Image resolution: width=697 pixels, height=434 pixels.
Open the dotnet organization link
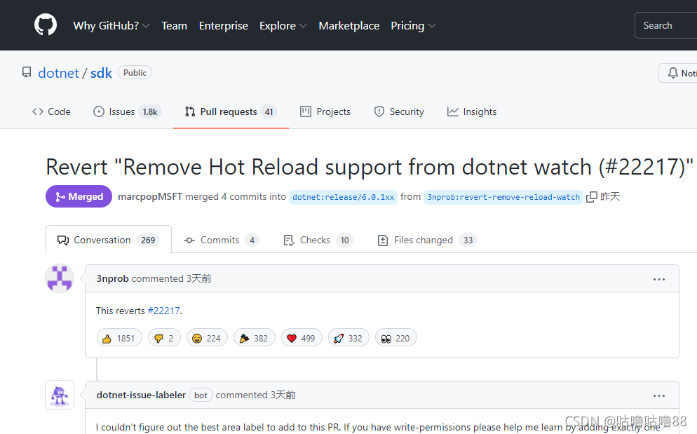58,73
